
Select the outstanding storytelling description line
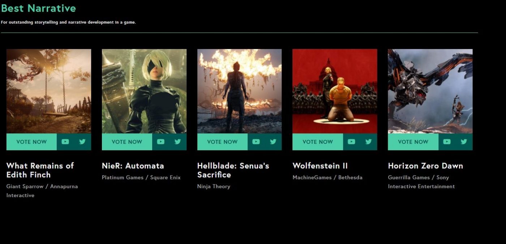tap(68, 22)
